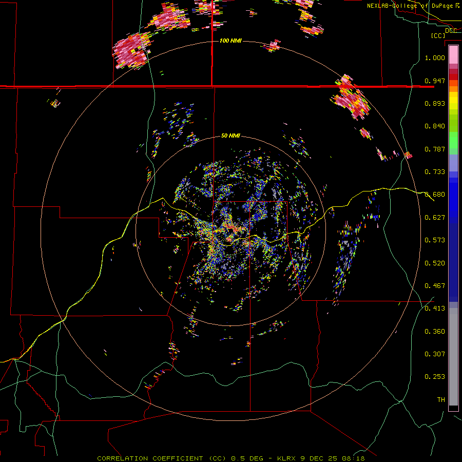462x462 pixels.
Task: Click the 1.000 value on color scale
Action: [435, 57]
